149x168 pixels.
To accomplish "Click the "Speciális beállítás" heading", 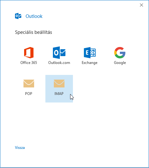I will click(33, 32).
